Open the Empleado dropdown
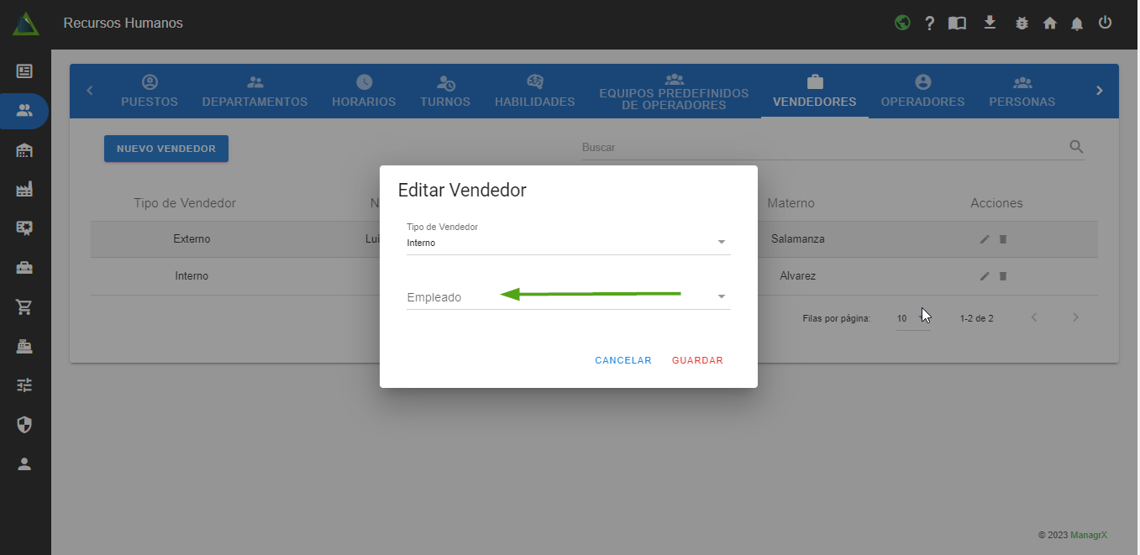 pos(568,296)
